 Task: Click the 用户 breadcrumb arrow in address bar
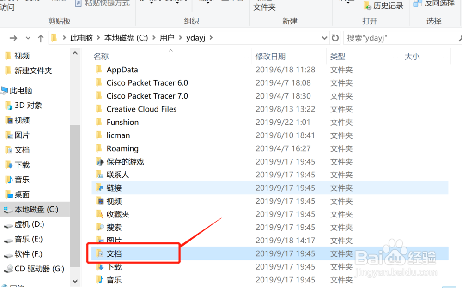pos(180,38)
